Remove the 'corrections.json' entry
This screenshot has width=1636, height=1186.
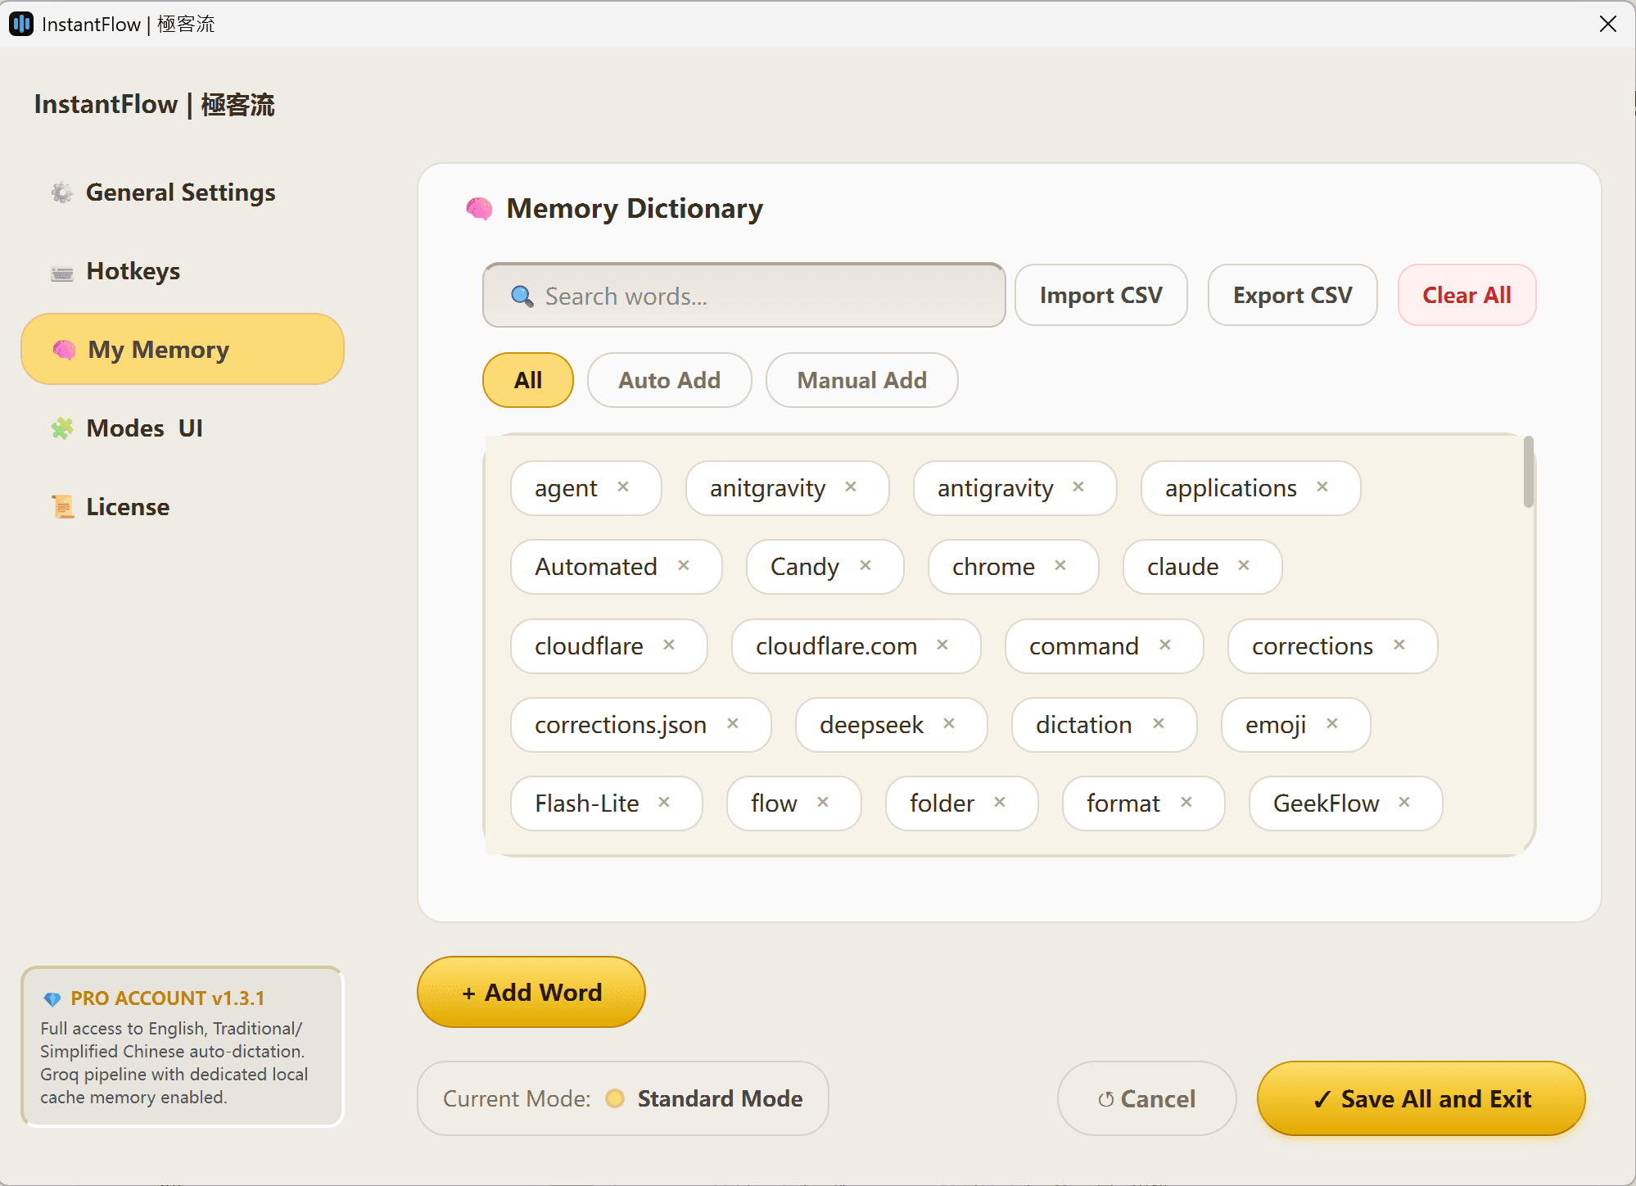click(x=733, y=724)
